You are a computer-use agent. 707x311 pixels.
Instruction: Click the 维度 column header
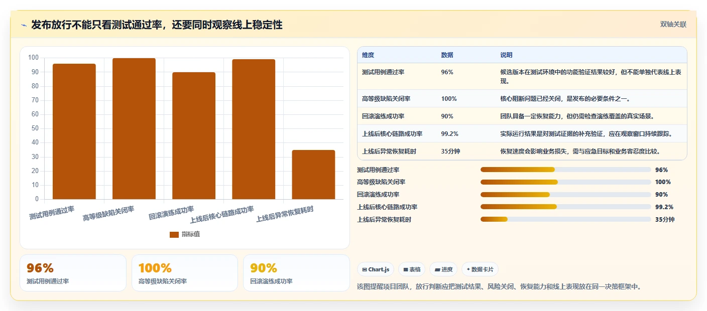coord(368,55)
